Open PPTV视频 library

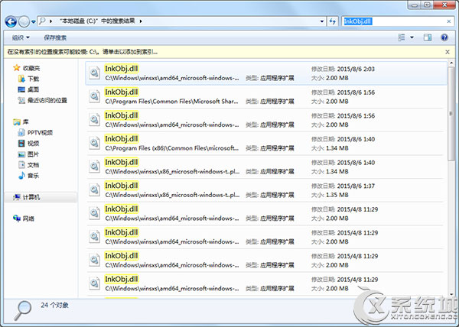(x=40, y=132)
